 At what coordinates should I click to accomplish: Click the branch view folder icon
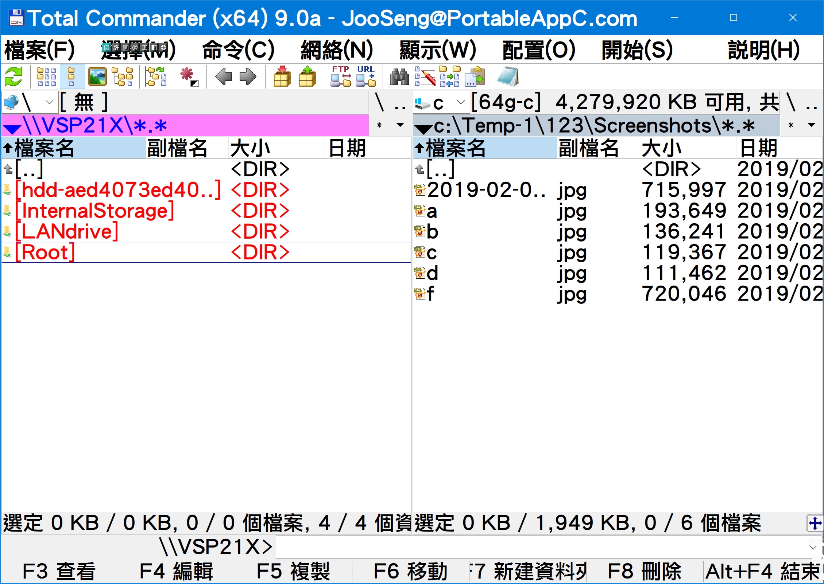(156, 77)
